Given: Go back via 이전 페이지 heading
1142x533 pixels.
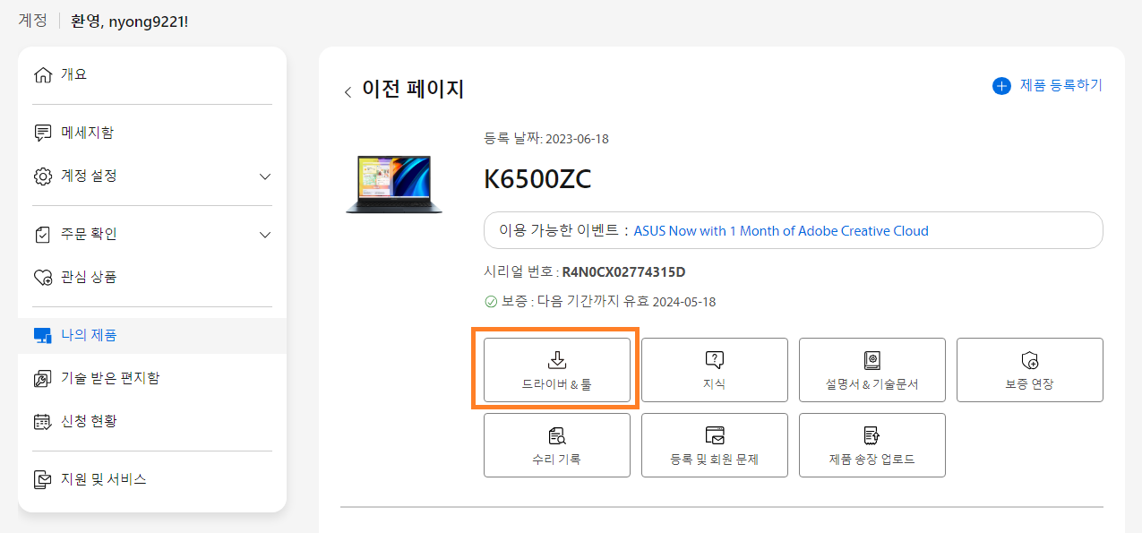Looking at the screenshot, I should click(413, 90).
